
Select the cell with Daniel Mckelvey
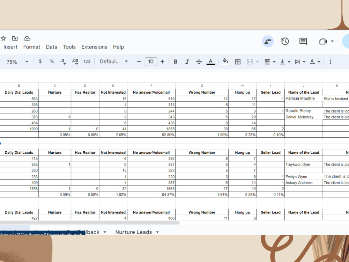click(304, 117)
